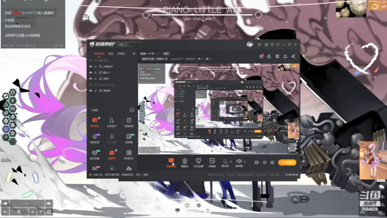Image resolution: width=387 pixels, height=218 pixels.
Task: Click the 麦克风 microphone icon
Action: pos(225,161)
